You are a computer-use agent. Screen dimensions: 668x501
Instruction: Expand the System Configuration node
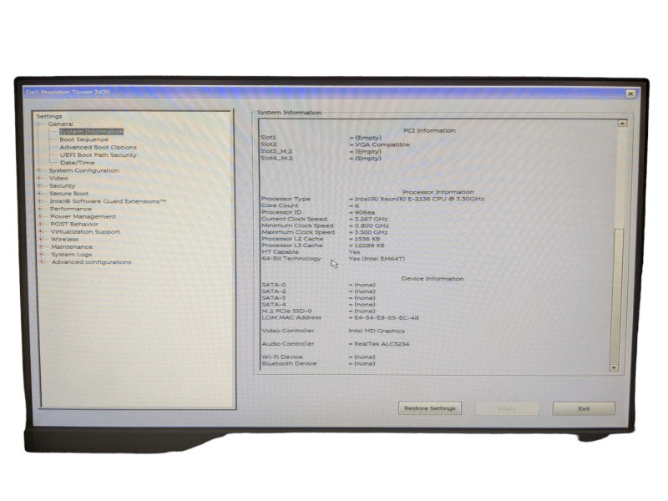(39, 171)
